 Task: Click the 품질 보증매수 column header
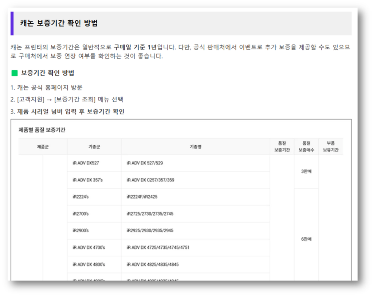tap(306, 147)
